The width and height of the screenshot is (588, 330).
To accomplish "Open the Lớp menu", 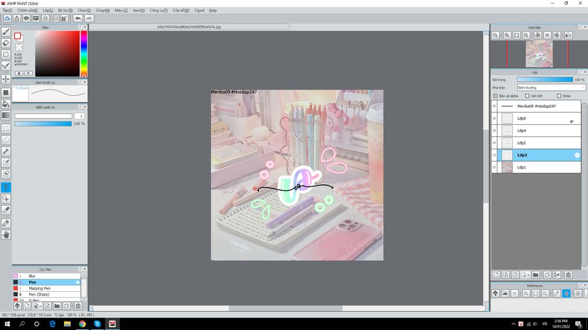I will click(x=48, y=10).
